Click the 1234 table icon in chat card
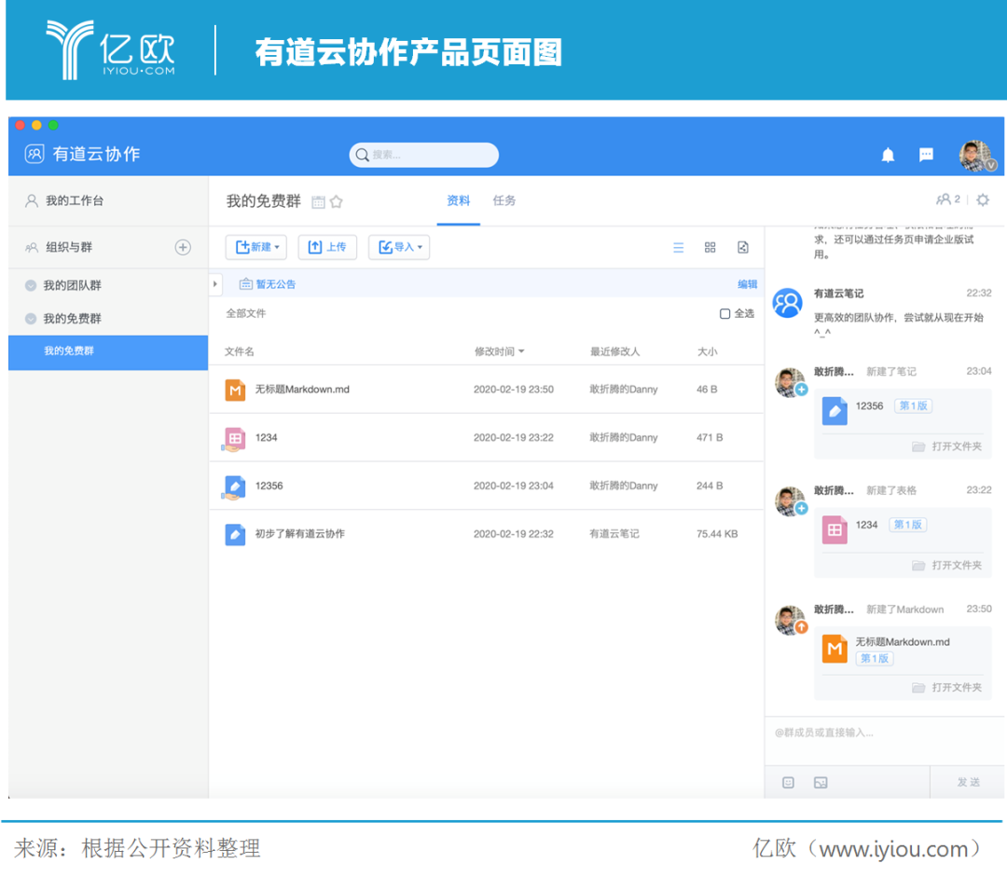1007x891 pixels. coord(835,529)
